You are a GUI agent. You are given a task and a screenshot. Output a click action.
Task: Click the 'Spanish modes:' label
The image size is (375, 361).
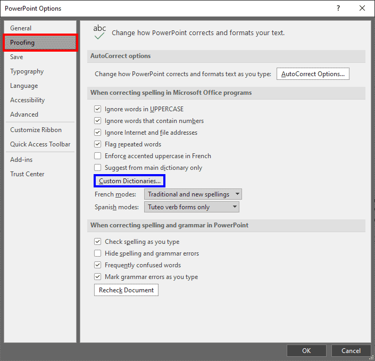pos(116,207)
